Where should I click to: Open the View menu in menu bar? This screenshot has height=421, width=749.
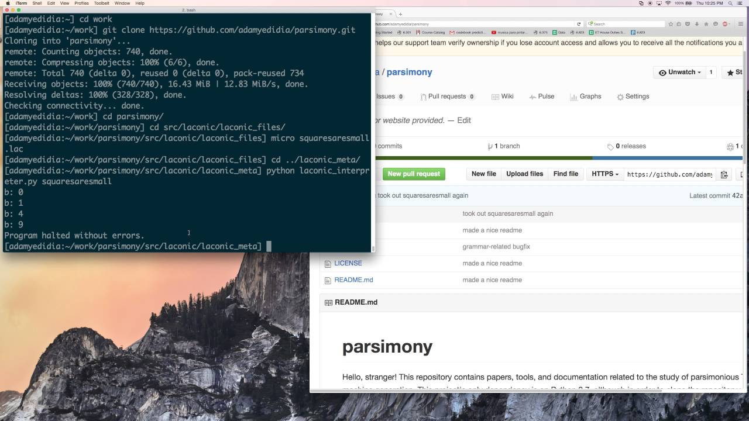click(64, 3)
